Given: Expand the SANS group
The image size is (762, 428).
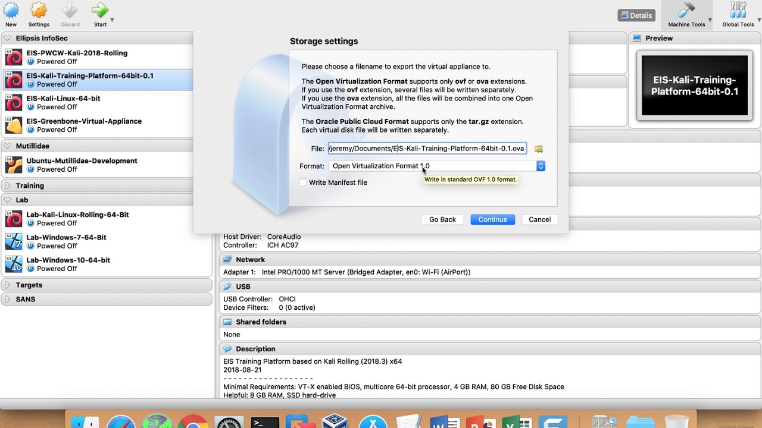Looking at the screenshot, I should [8, 299].
